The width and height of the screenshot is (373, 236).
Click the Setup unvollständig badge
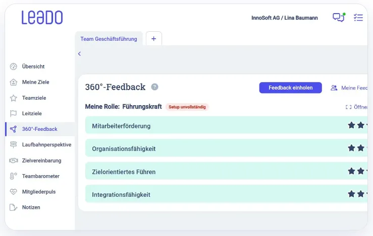point(187,107)
